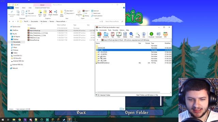Select the SHOWCASE folder in WinRAR
This screenshot has width=218, height=122.
101,48
